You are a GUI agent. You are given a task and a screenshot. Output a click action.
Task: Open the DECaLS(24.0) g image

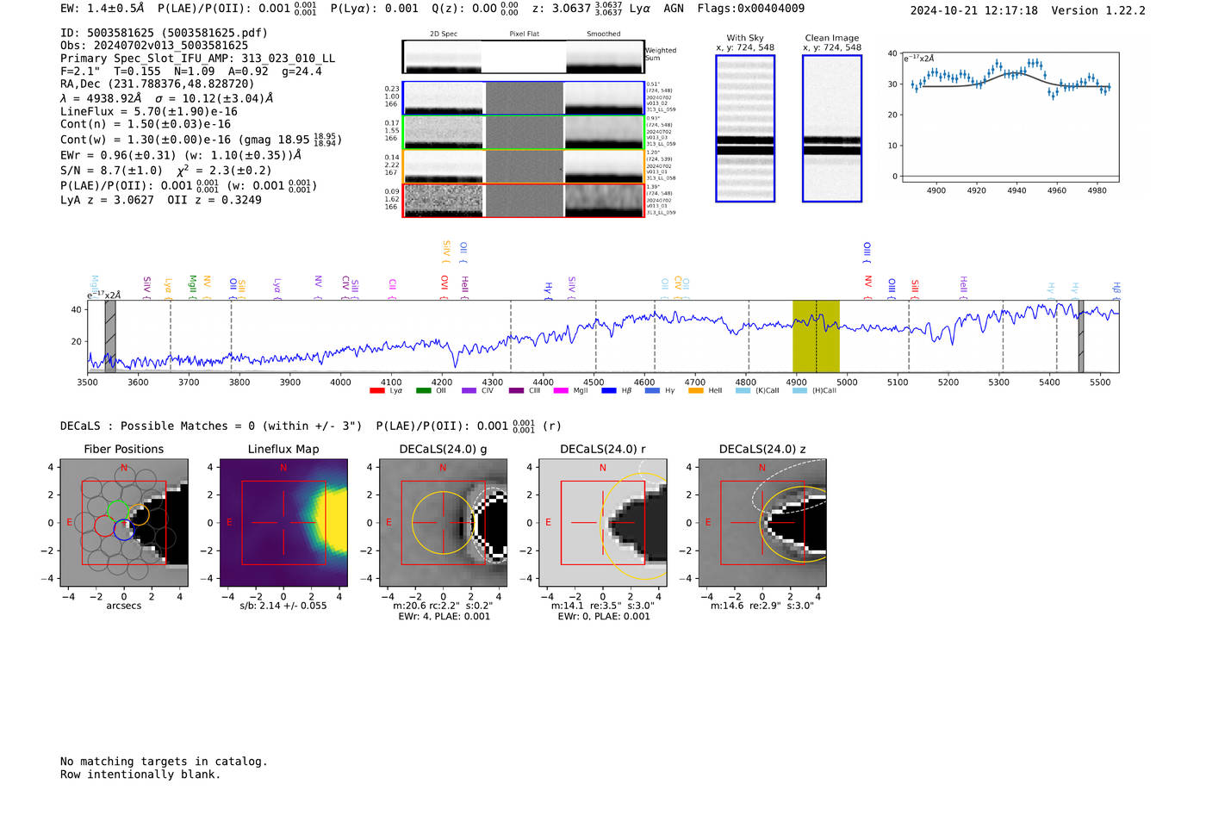pos(444,523)
